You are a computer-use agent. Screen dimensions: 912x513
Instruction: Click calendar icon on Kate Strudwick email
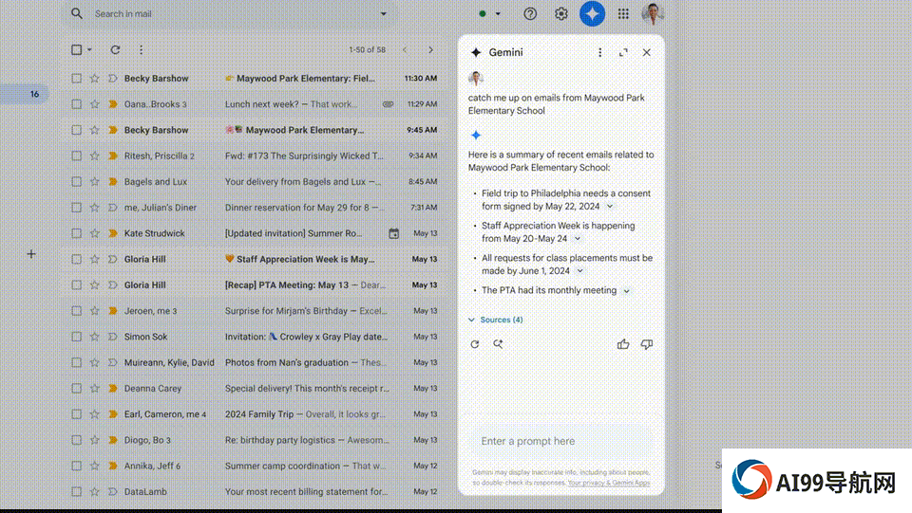pos(393,233)
